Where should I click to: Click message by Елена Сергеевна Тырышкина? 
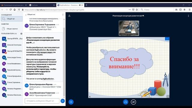click(x=43, y=27)
